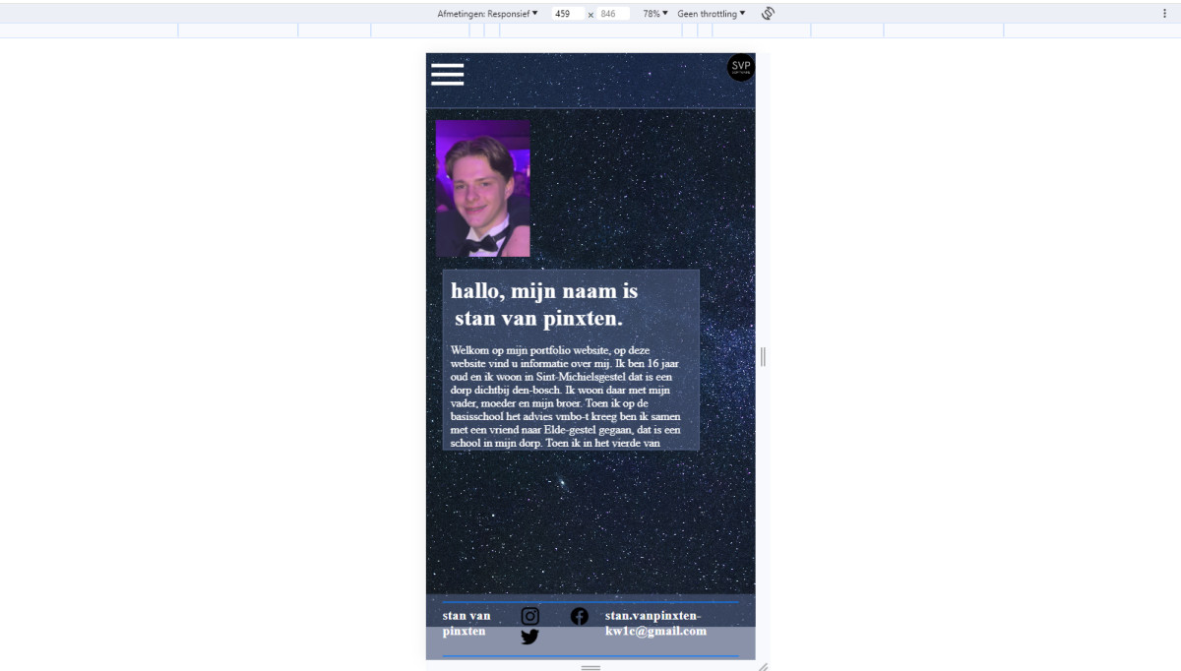This screenshot has width=1181, height=671.
Task: Click the SVP logo circle
Action: pos(741,68)
